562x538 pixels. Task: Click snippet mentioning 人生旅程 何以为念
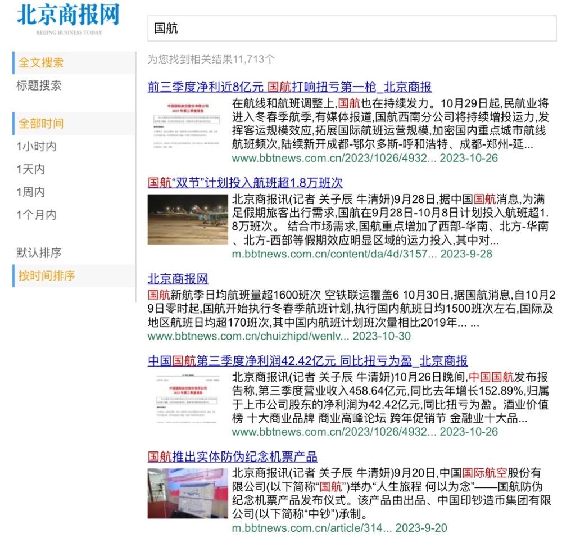pyautogui.click(x=391, y=493)
